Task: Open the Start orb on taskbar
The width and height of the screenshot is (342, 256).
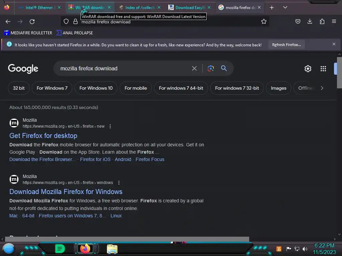Action: 9,249
